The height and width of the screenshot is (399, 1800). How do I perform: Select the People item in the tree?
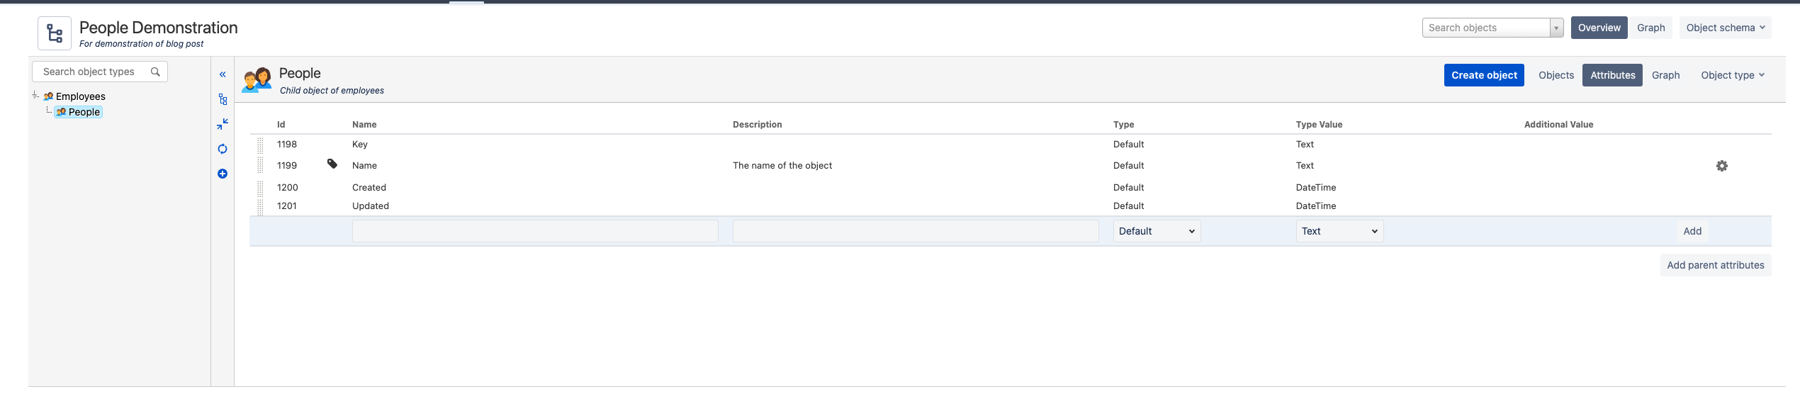84,112
